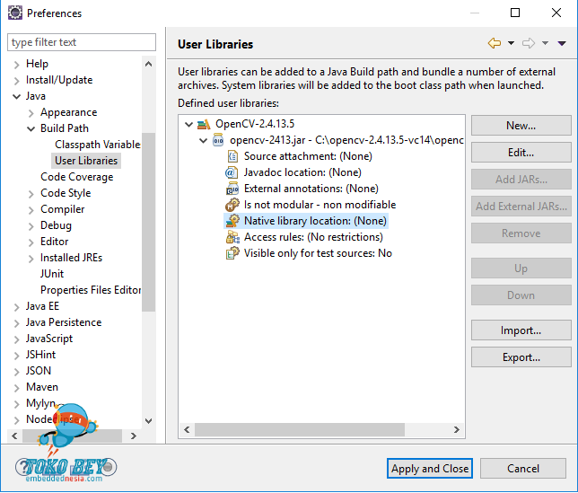
Task: Click Apply and Close
Action: 430,468
